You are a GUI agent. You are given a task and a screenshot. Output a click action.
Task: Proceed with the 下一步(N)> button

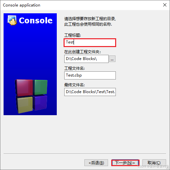(125, 163)
